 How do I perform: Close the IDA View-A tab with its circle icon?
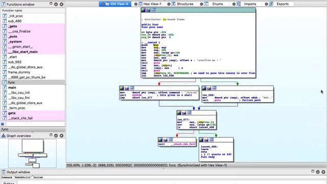pos(103,4)
